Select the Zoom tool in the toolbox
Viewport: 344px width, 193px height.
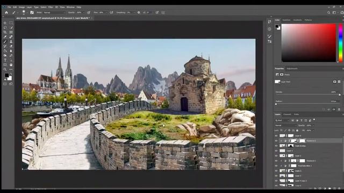click(5, 69)
